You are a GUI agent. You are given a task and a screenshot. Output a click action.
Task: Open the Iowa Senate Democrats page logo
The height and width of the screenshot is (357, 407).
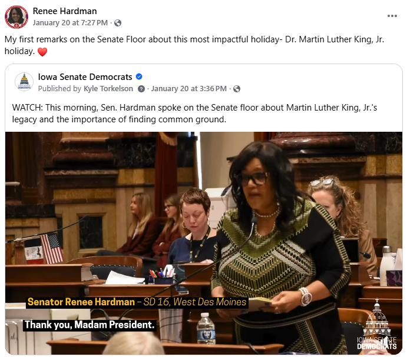(x=24, y=82)
